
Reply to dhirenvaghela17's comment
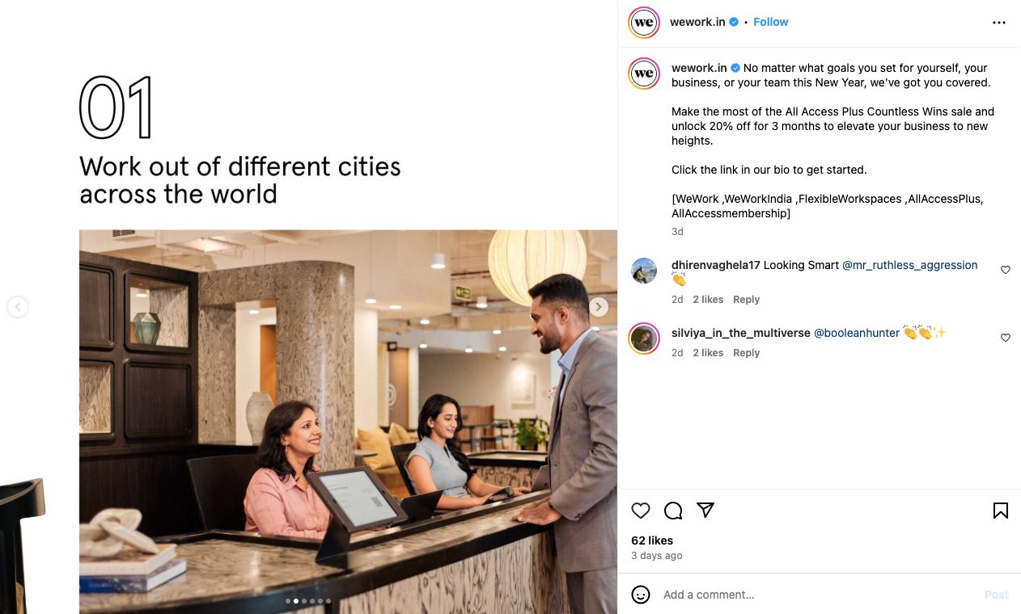tap(746, 300)
